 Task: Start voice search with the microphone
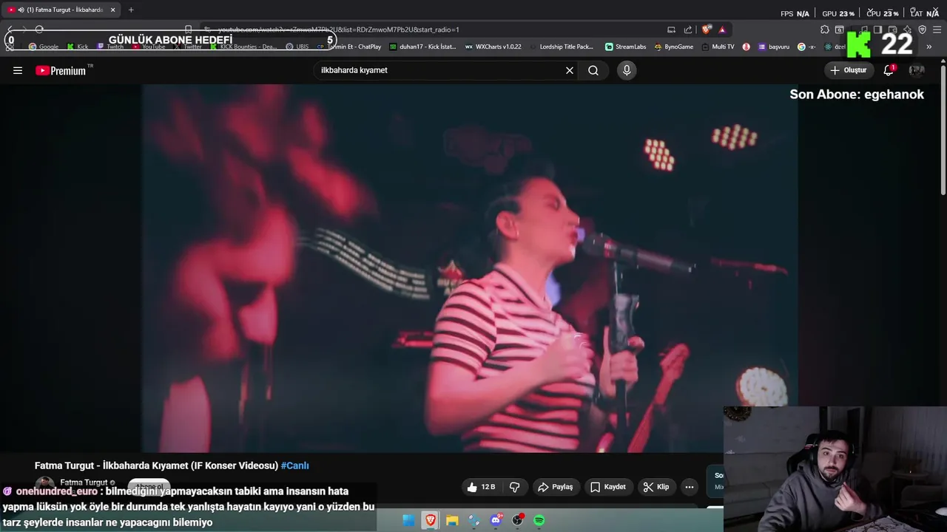click(x=627, y=70)
